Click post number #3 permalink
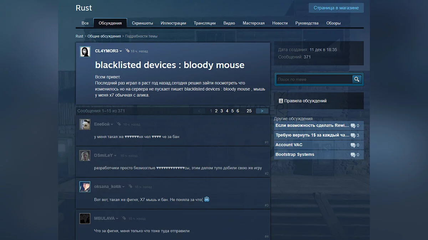The height and width of the screenshot is (240, 428). 266,205
